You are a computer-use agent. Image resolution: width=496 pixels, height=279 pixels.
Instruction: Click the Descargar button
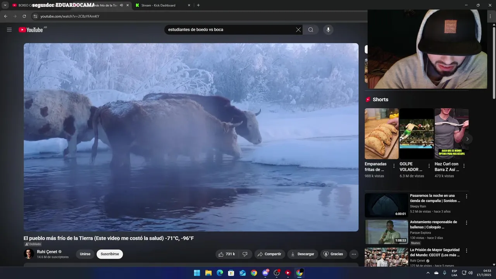pyautogui.click(x=303, y=254)
